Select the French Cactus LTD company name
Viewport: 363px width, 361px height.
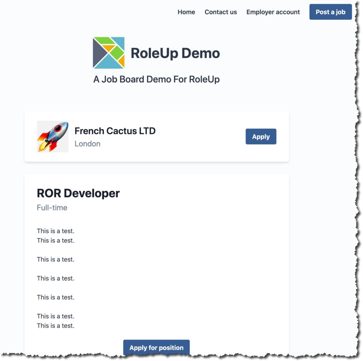click(115, 131)
